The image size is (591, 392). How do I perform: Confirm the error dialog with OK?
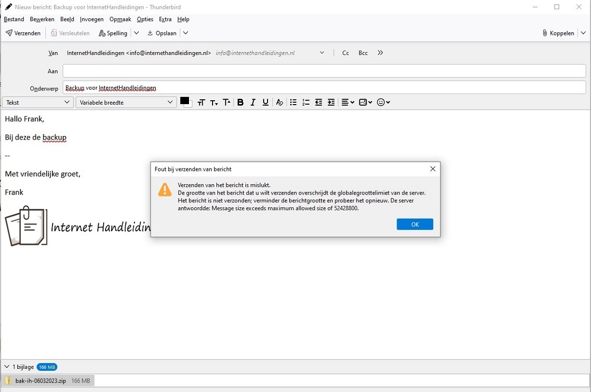pos(415,224)
